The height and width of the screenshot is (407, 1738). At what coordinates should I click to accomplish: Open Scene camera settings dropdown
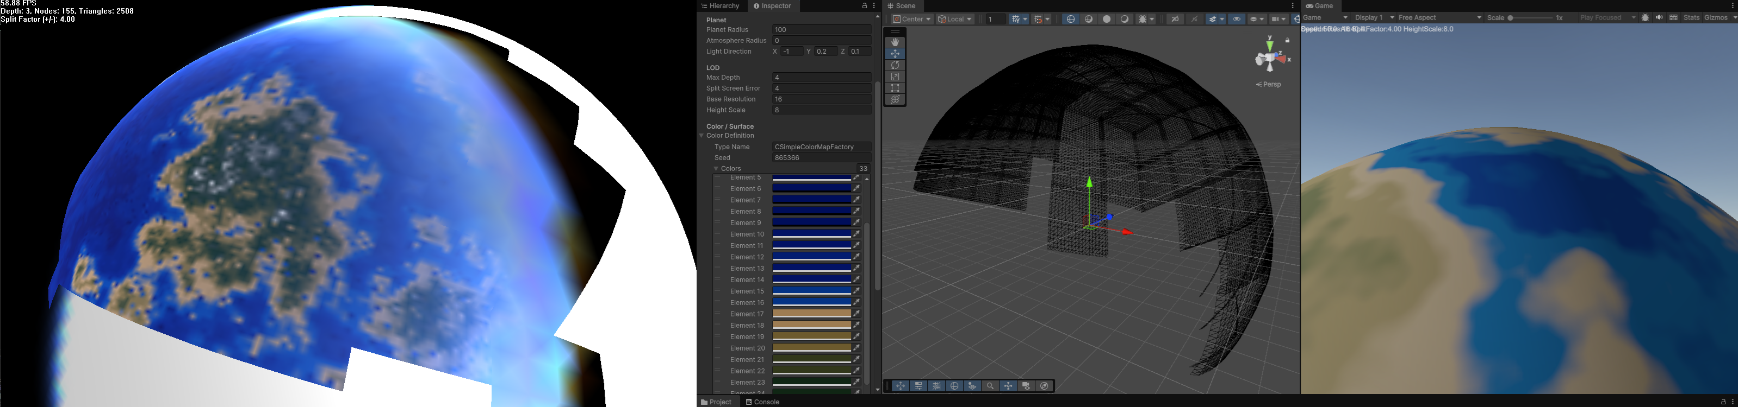pyautogui.click(x=1279, y=19)
